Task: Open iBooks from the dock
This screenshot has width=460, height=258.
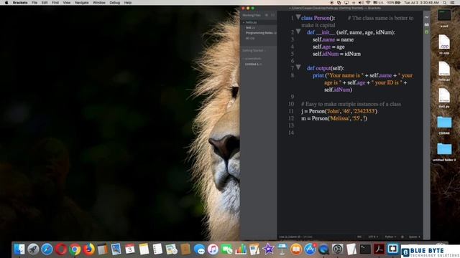Action: 296,249
